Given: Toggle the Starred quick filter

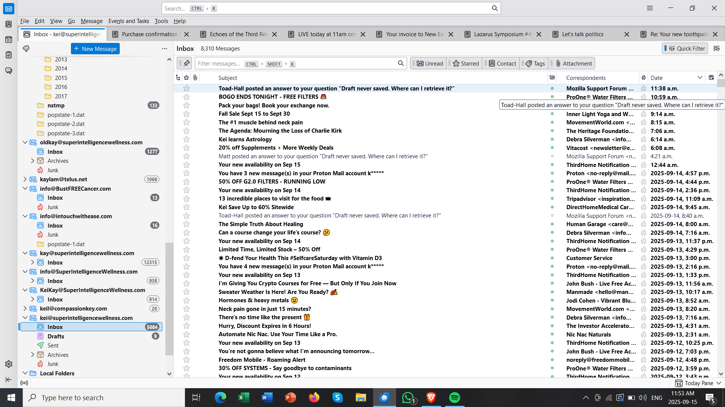Looking at the screenshot, I should click(465, 63).
